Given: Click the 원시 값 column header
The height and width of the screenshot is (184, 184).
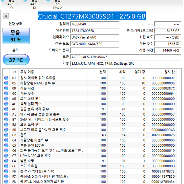Looking at the screenshot, I should click(162, 72).
